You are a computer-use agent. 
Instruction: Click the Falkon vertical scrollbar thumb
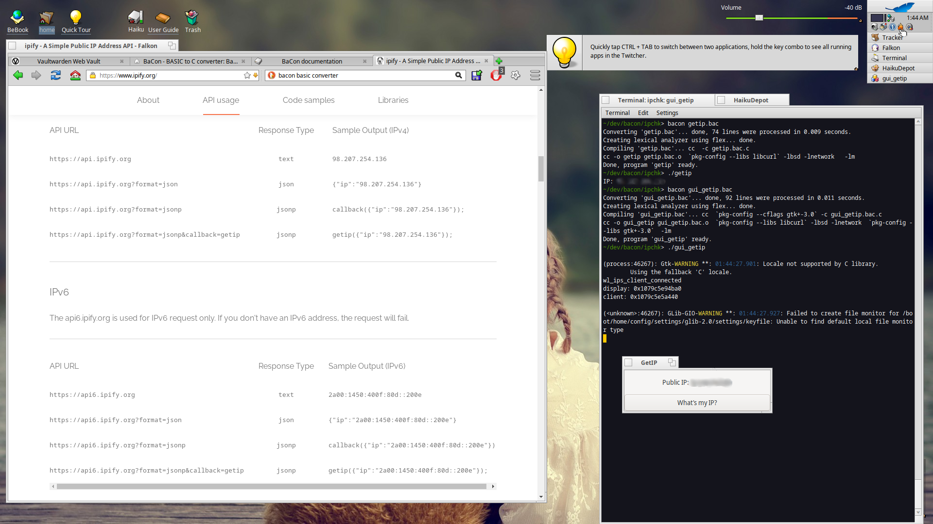point(541,168)
